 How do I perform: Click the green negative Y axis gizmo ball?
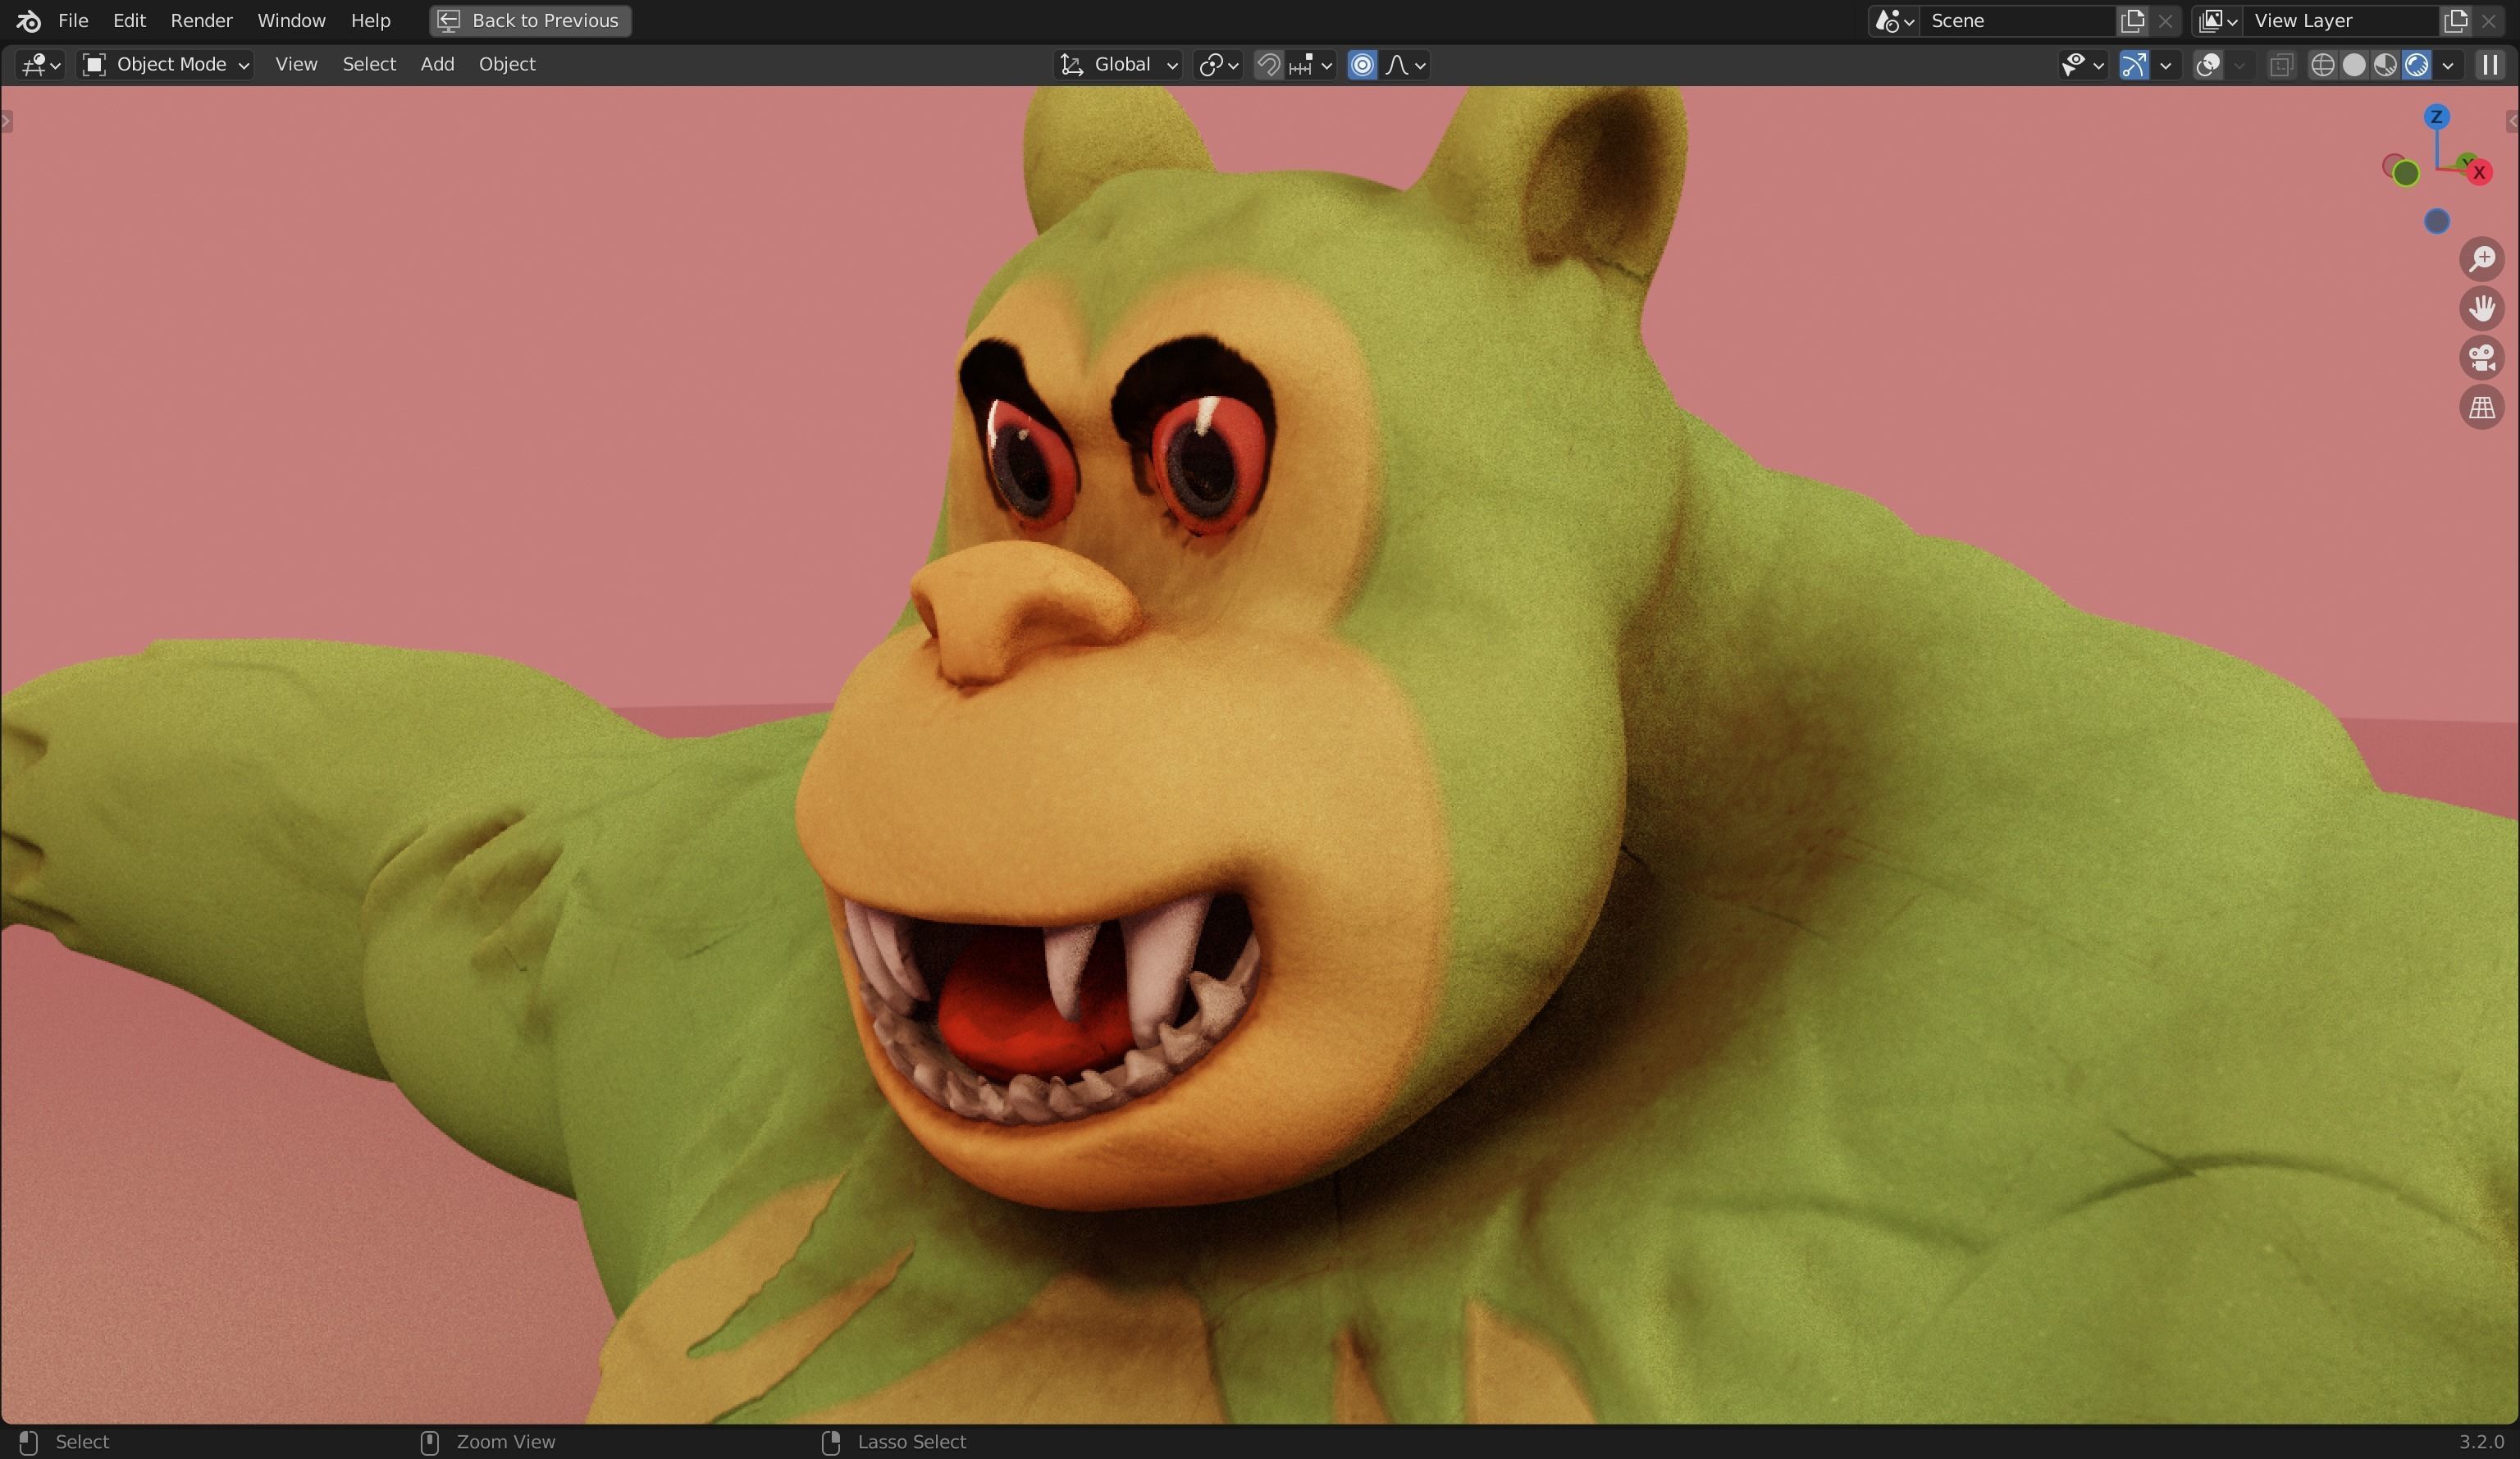click(2405, 173)
